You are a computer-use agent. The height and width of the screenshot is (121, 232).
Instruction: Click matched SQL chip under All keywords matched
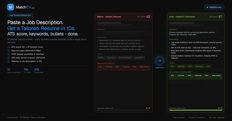(x=172, y=76)
